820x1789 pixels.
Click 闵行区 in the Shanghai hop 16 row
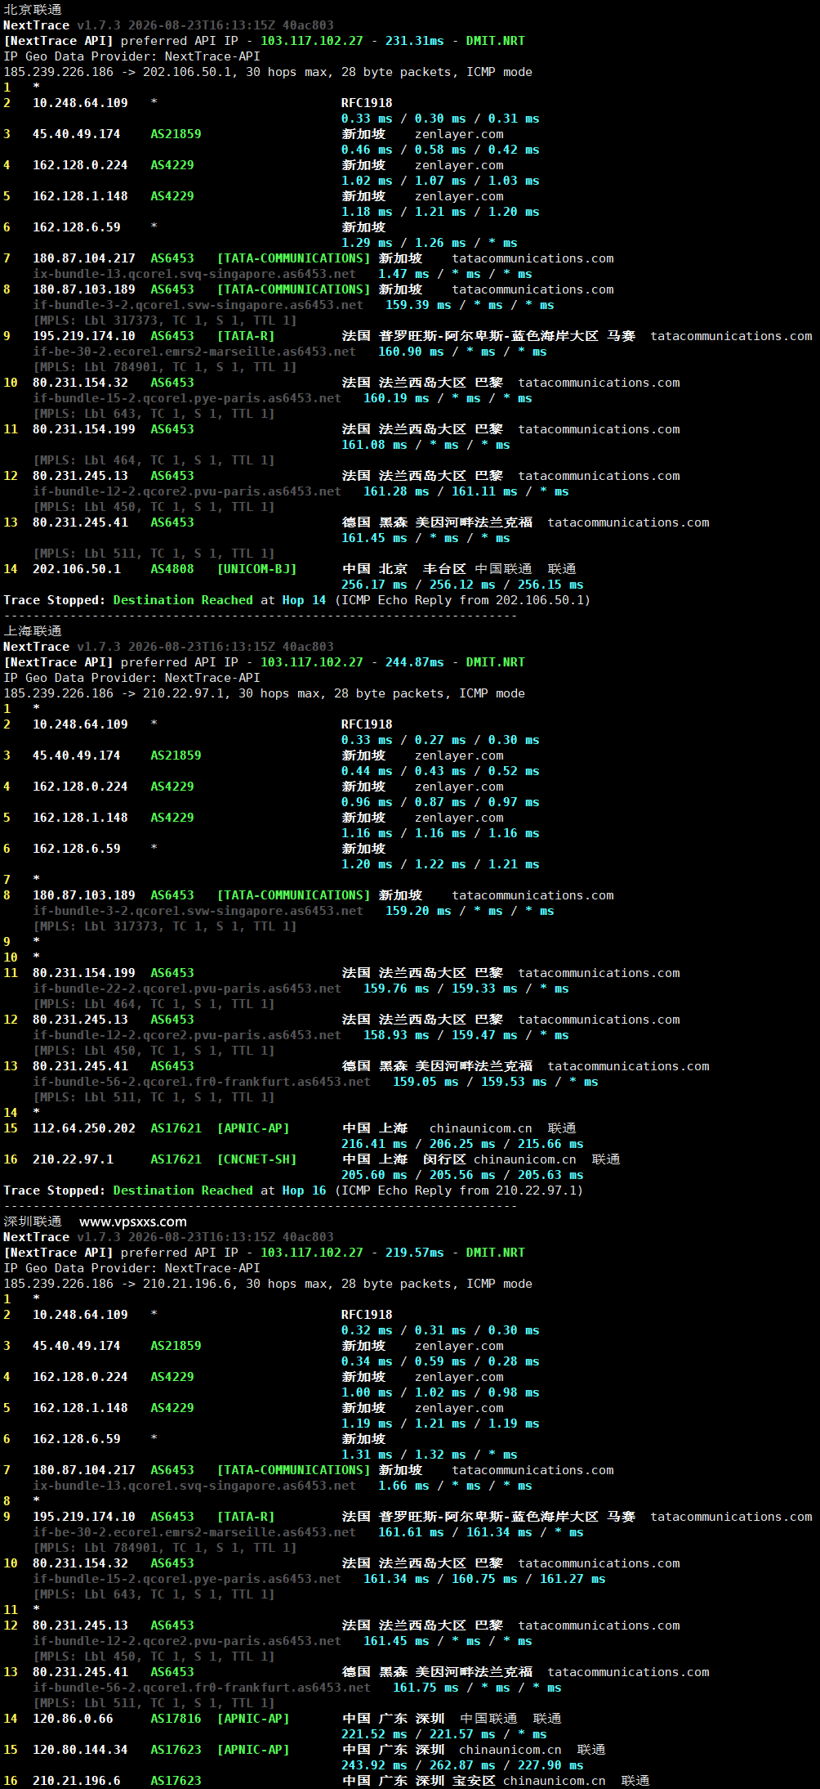[x=444, y=1159]
